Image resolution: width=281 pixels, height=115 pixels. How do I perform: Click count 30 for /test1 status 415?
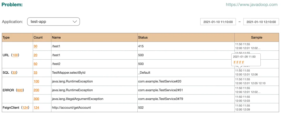35,46
